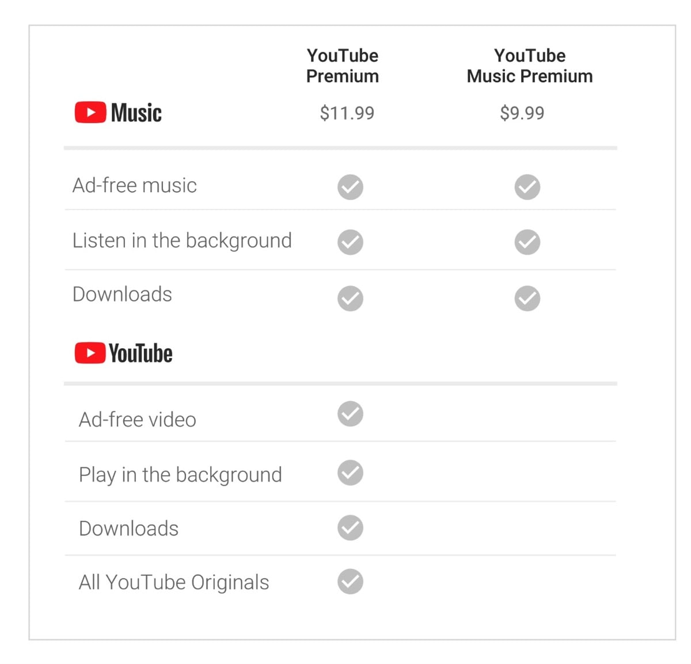Click Ad-free music checkmark under YouTube Premium
The width and height of the screenshot is (691, 664).
(350, 187)
